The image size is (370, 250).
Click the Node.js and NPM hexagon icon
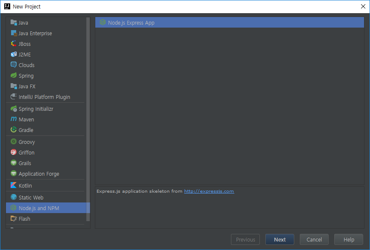(x=14, y=208)
